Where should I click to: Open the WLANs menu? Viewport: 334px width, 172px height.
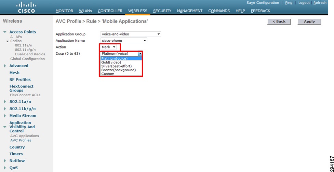[x=85, y=11]
